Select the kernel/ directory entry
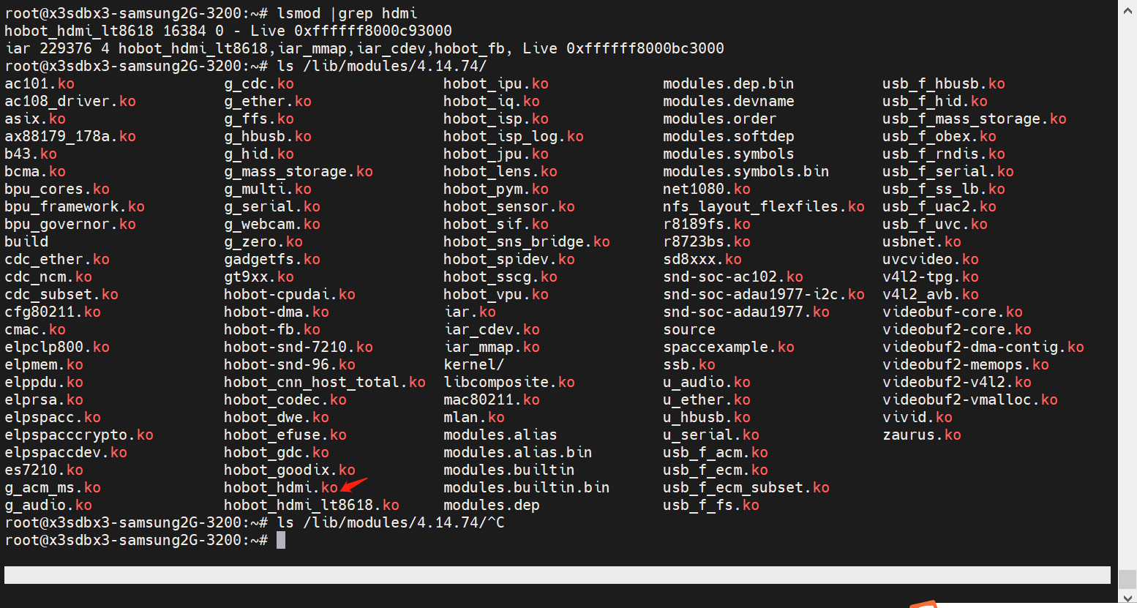Viewport: 1137px width, 608px height. 473,365
